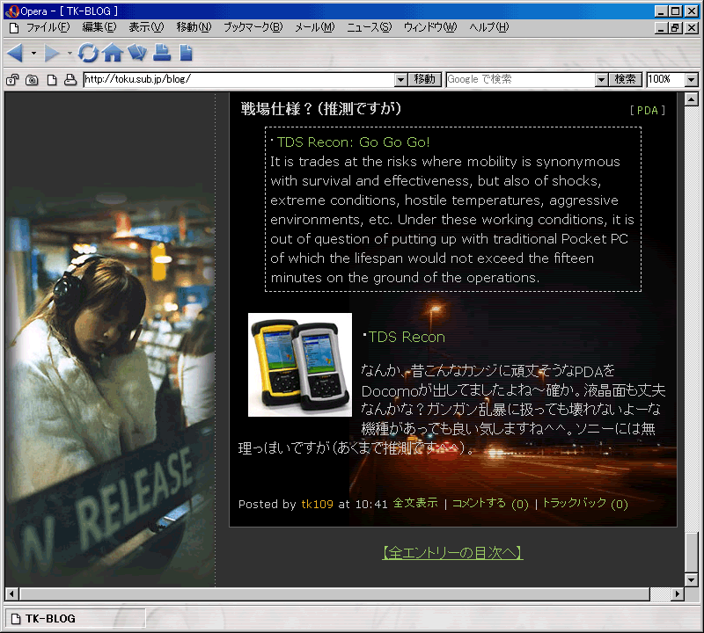Click the address bar URL field
Image resolution: width=704 pixels, height=633 pixels.
click(239, 80)
